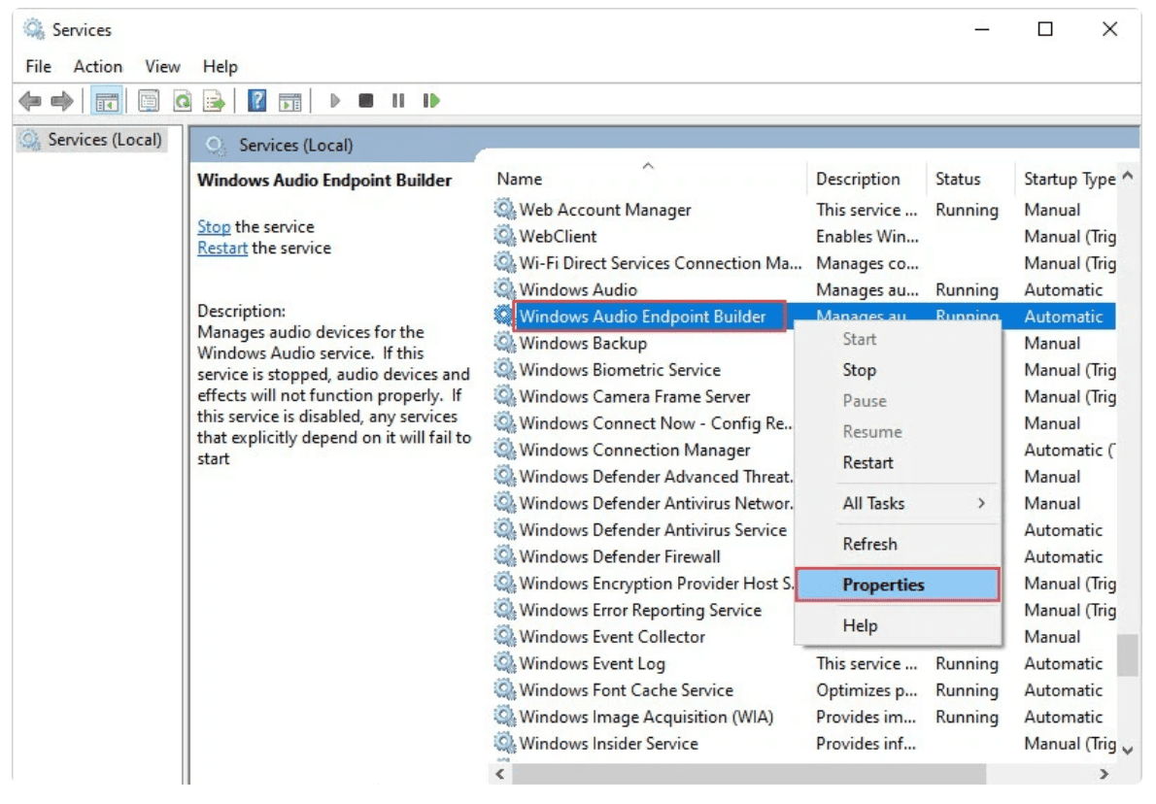Click the Export List toolbar icon
Image resolution: width=1156 pixels, height=804 pixels.
click(x=214, y=100)
